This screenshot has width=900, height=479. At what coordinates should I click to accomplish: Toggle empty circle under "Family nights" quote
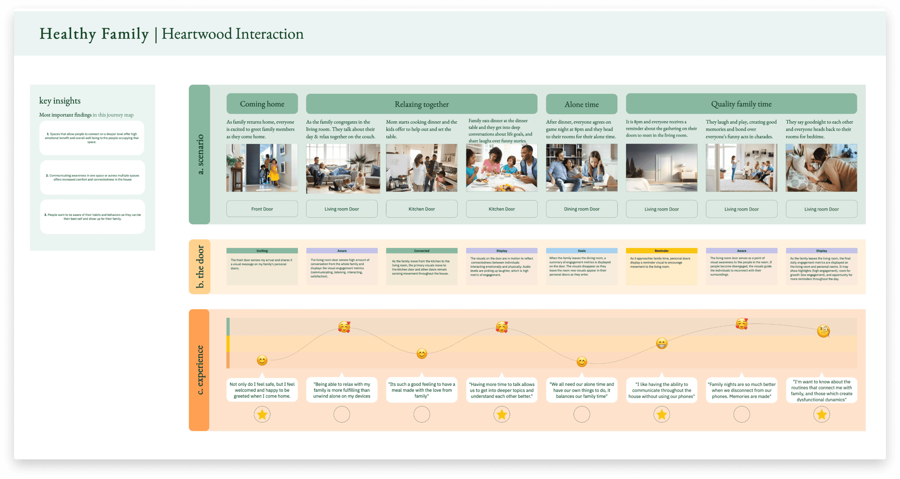coord(741,414)
